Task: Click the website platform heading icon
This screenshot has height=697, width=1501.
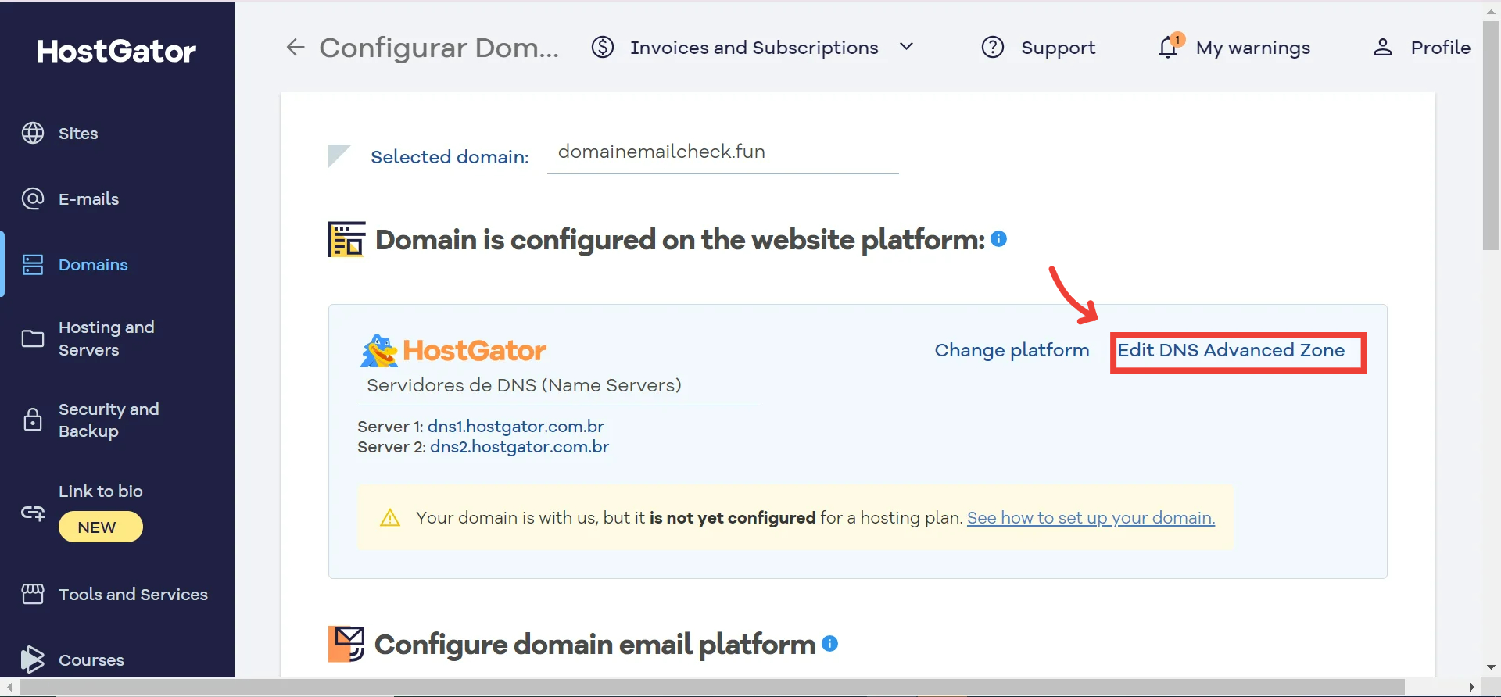Action: tap(346, 239)
